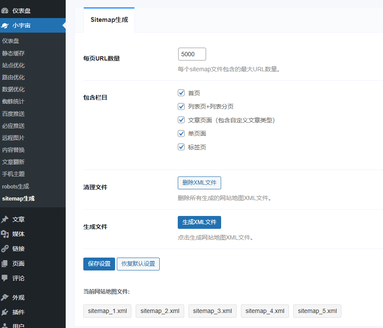
Task: Focus the 每页URL数量 input field
Action: [x=192, y=54]
